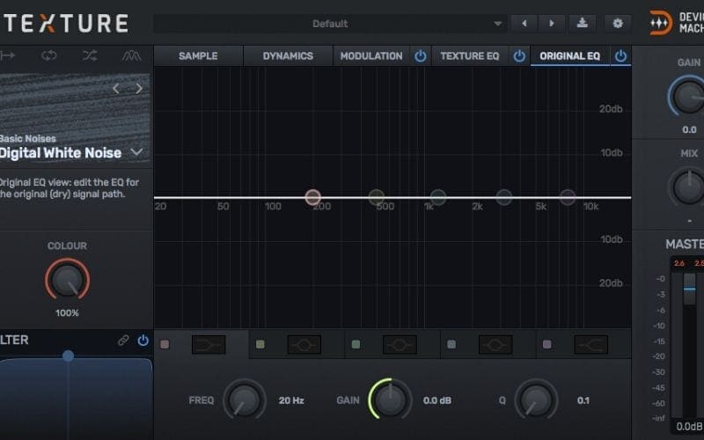
Task: Toggle the Texture EQ power button
Action: point(519,56)
